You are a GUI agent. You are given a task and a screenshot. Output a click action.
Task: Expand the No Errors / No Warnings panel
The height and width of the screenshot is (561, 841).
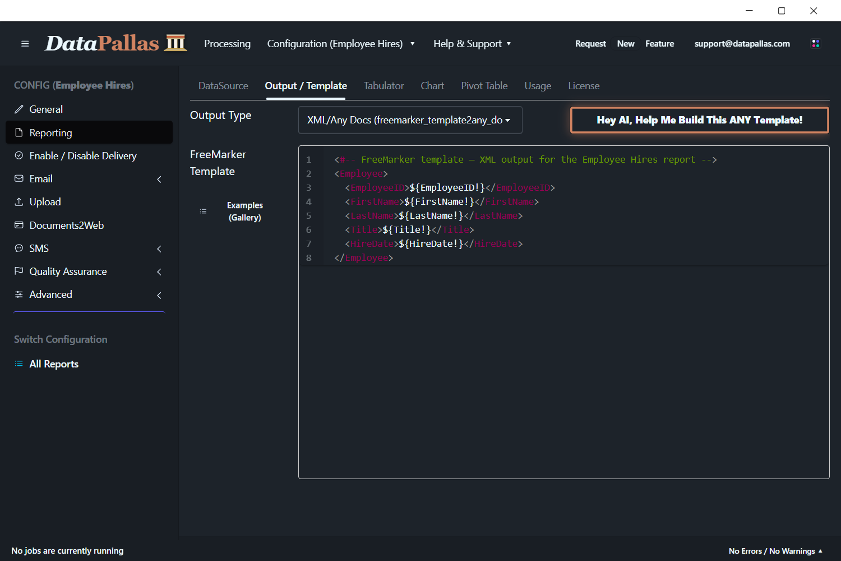point(775,551)
